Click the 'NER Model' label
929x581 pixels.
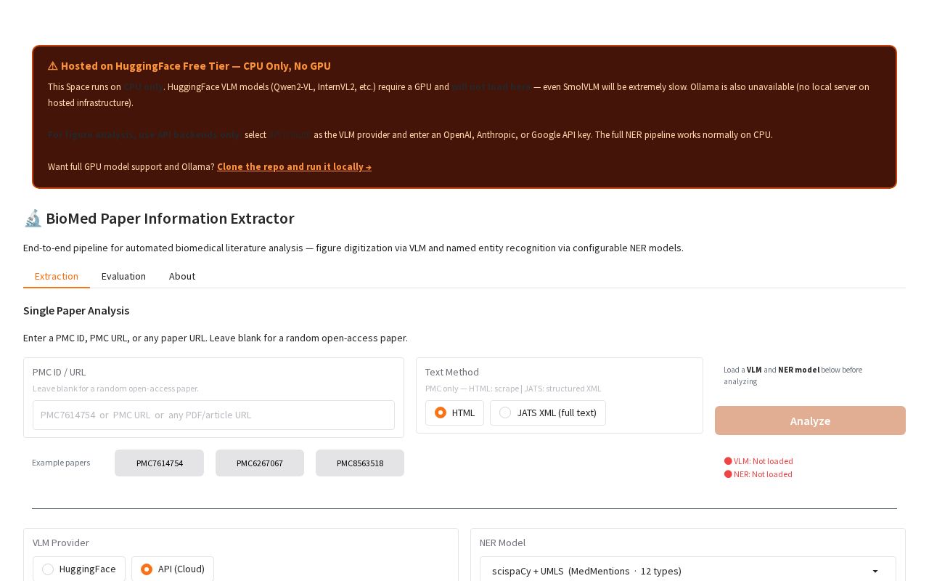tap(502, 543)
